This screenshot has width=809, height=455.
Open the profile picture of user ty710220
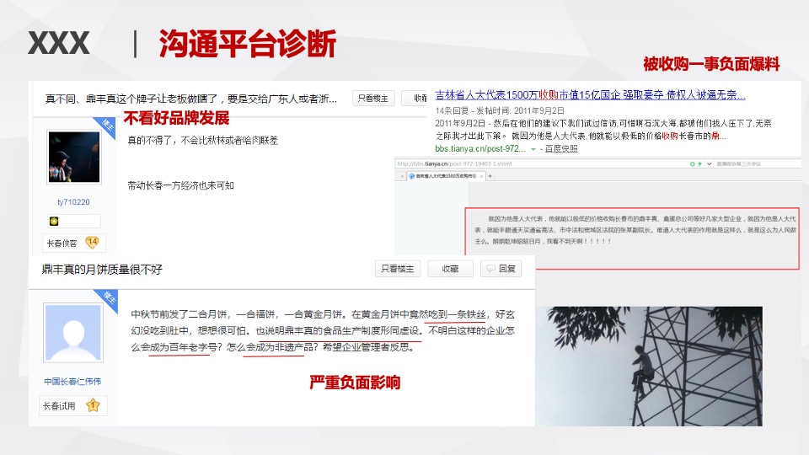click(x=74, y=157)
